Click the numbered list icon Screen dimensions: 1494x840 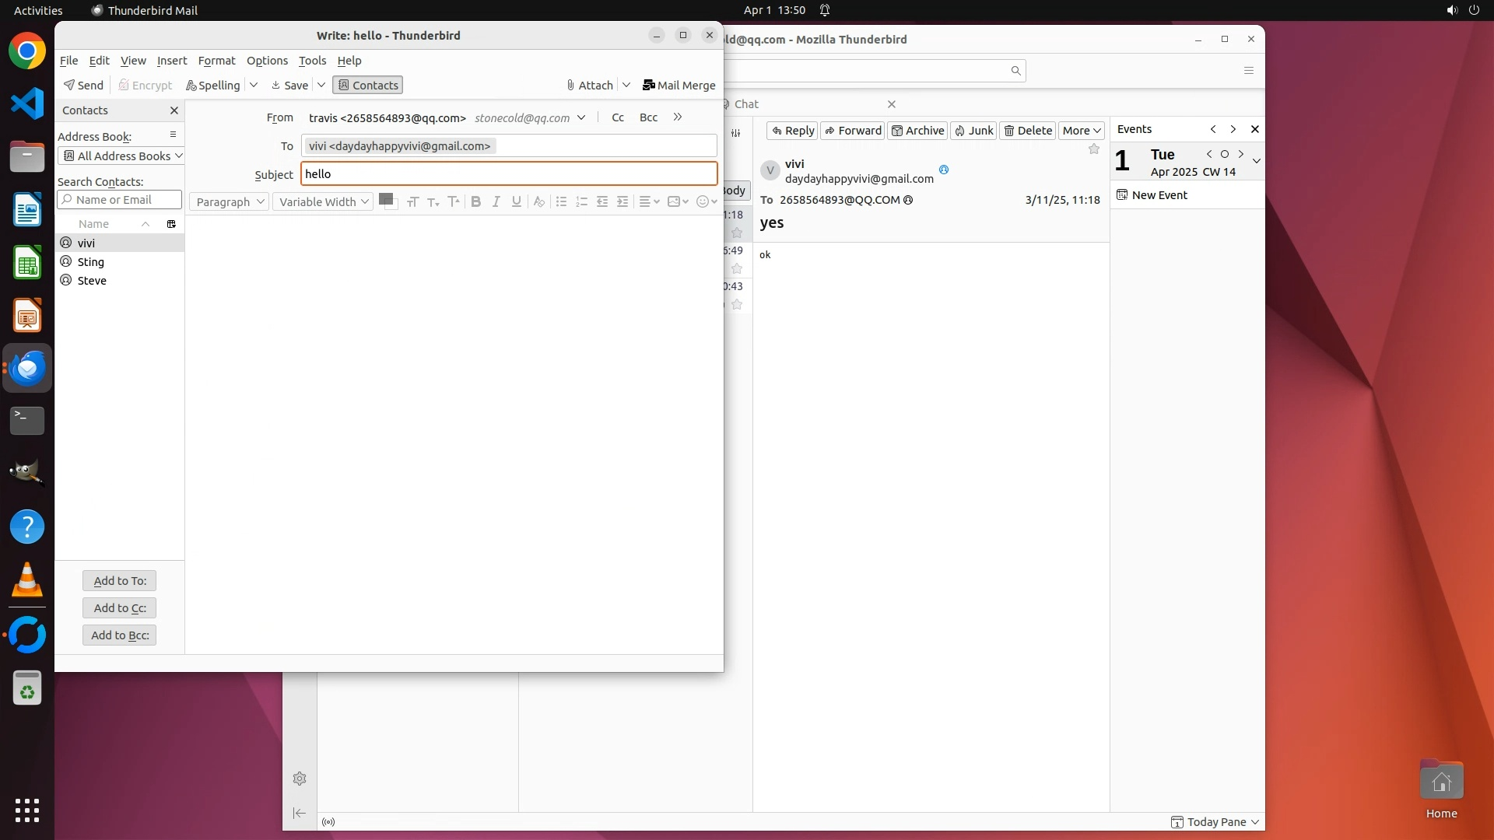point(581,201)
